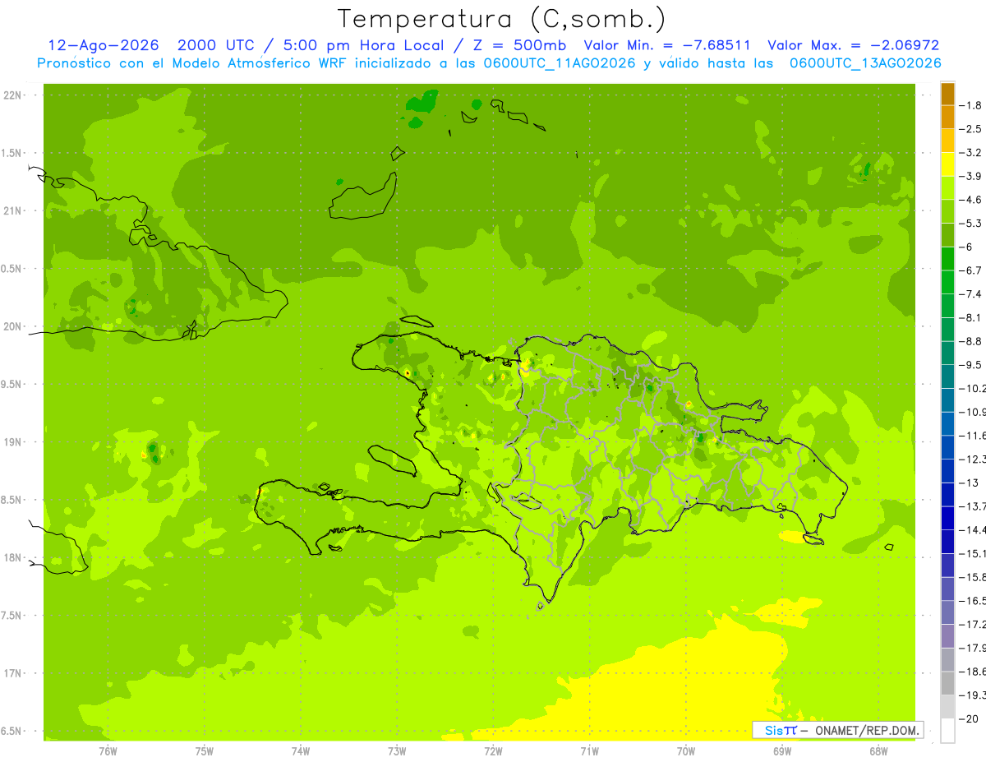Select the 17N latitude axis label
Screen dimensions: 986x762
(12, 673)
